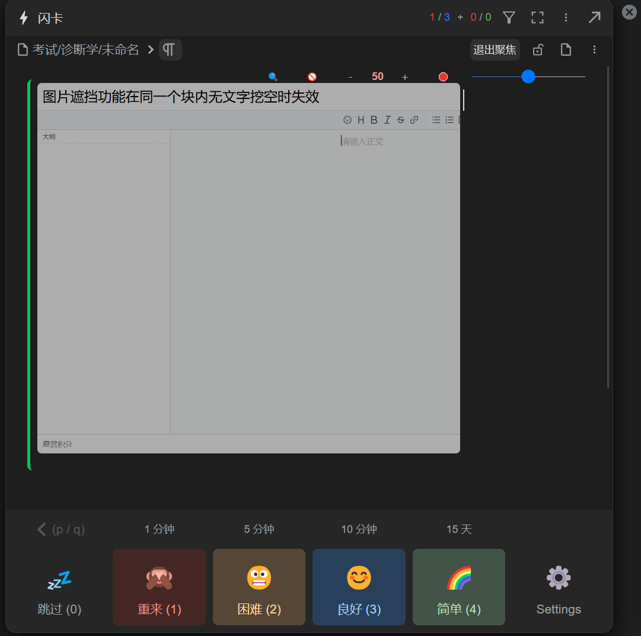Open the breadcrumb more-options menu
Viewport: 641px width, 636px height.
point(594,50)
